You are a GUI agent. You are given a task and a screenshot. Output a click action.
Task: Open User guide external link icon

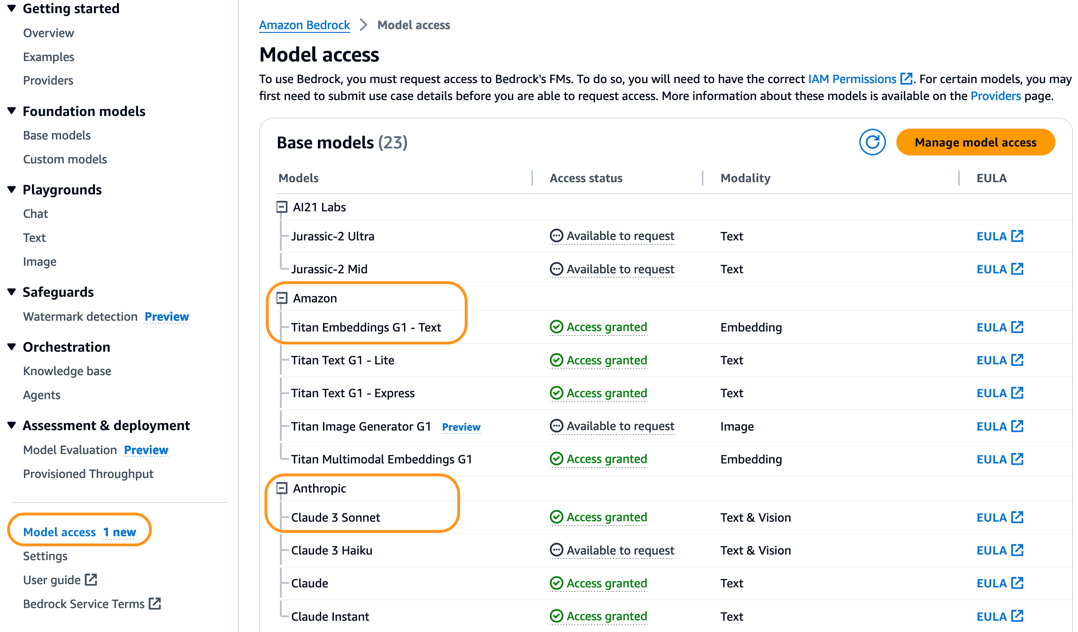coord(91,580)
